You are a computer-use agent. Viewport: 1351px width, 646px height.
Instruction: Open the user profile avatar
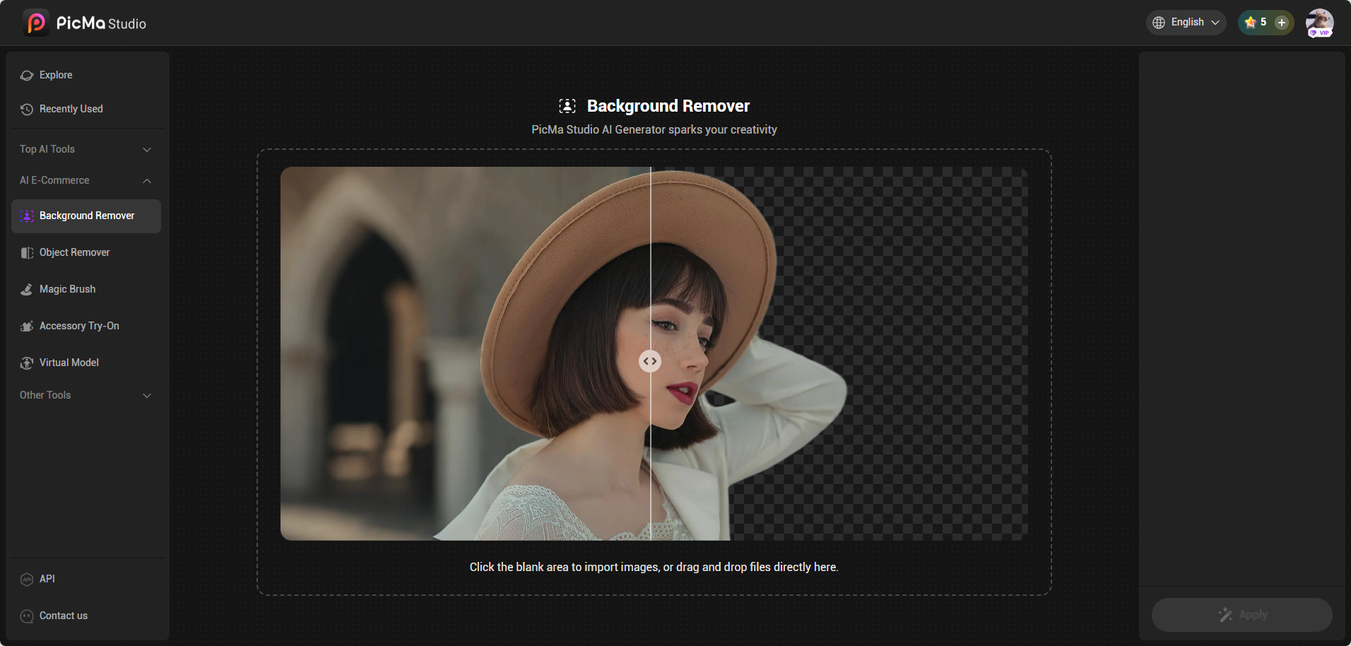(x=1319, y=23)
